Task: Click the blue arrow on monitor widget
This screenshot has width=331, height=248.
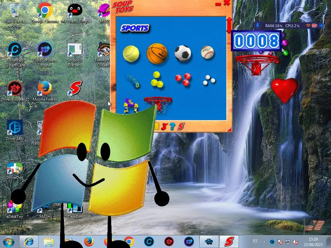Action: (321, 26)
